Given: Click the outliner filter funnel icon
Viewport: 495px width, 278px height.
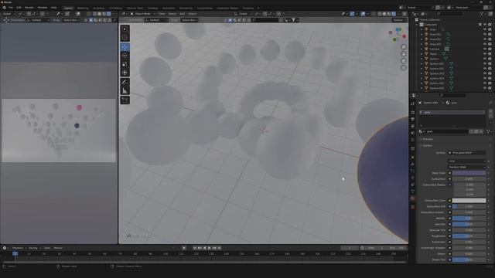Looking at the screenshot, I should coord(481,14).
